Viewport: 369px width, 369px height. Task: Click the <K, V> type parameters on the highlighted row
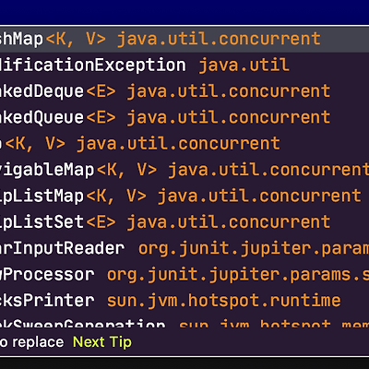click(76, 39)
